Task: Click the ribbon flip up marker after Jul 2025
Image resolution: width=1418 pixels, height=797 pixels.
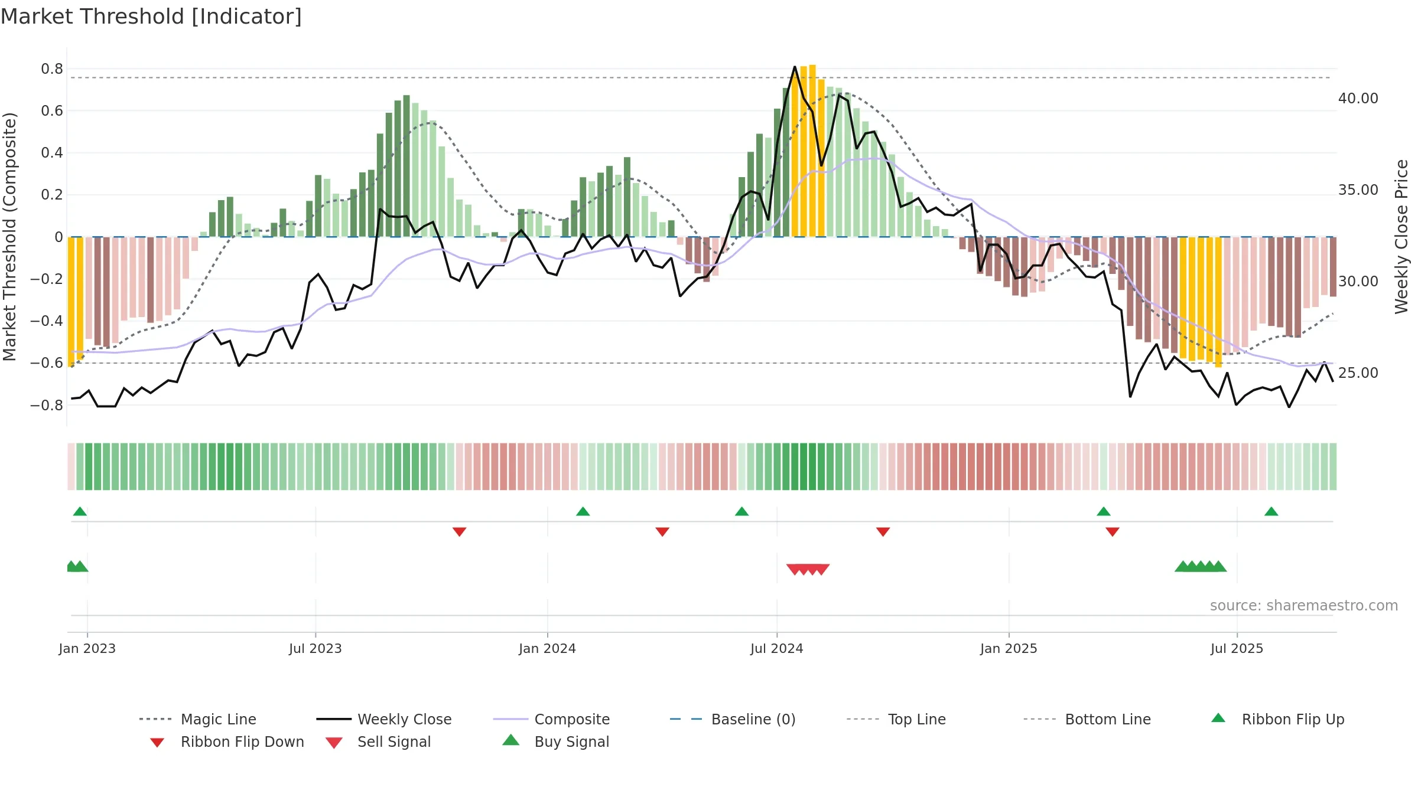Action: click(1271, 511)
